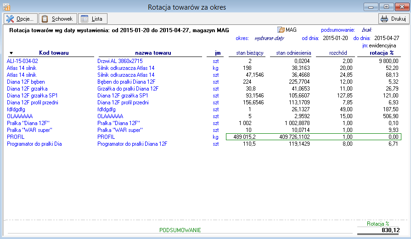Click the MAG warehouse folder icon

[x=281, y=30]
